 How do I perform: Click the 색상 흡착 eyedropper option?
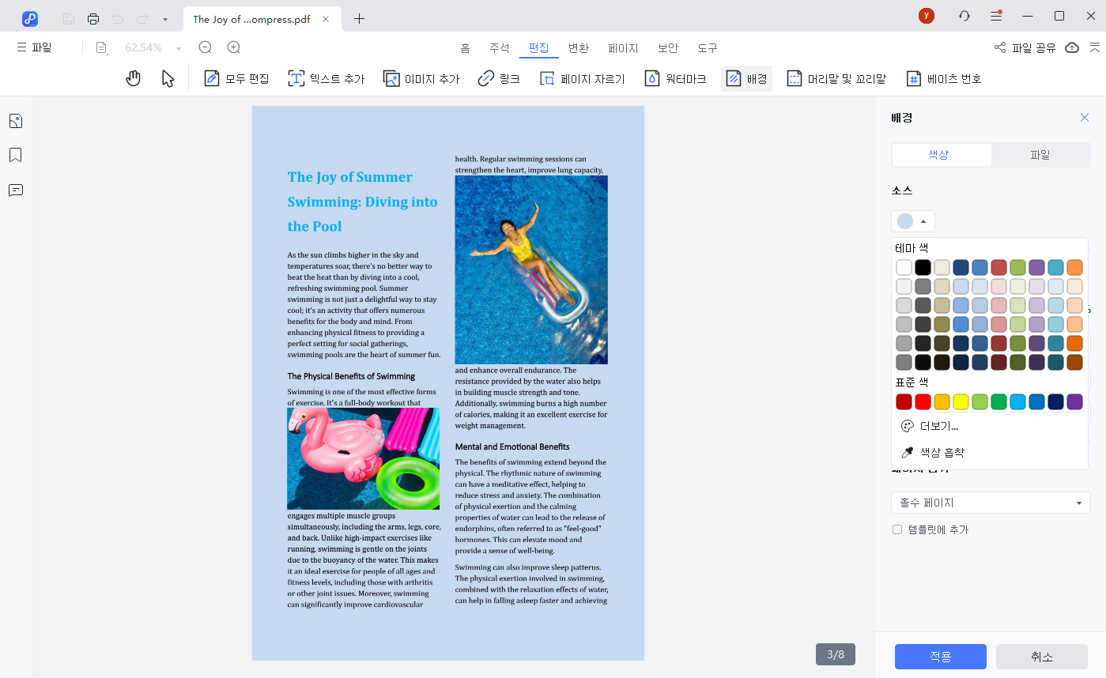point(934,453)
